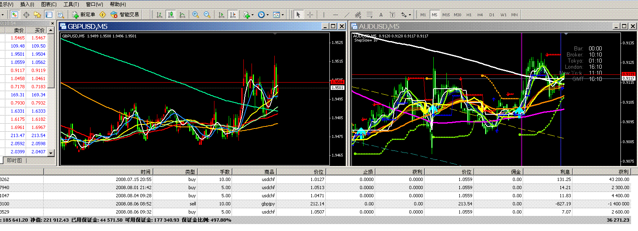Open the Market Watch panel icon
Screen dimensions: 638x231
click(15, 15)
